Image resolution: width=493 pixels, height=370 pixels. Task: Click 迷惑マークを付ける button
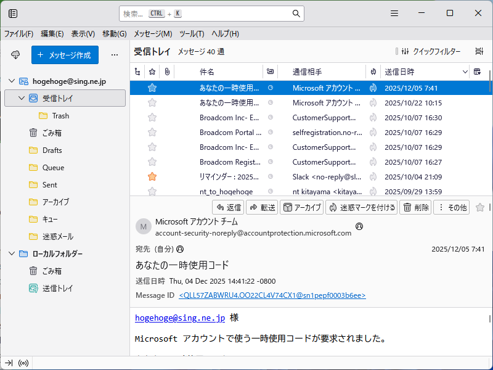pos(361,207)
